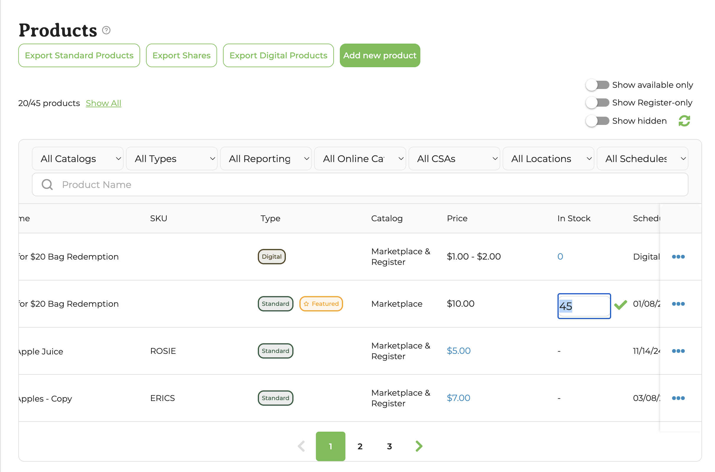Click Export Digital Products button
The height and width of the screenshot is (472, 715).
click(x=278, y=55)
